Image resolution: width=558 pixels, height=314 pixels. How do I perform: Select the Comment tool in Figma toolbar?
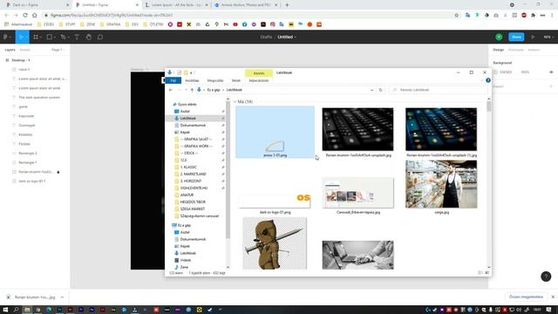[x=100, y=37]
